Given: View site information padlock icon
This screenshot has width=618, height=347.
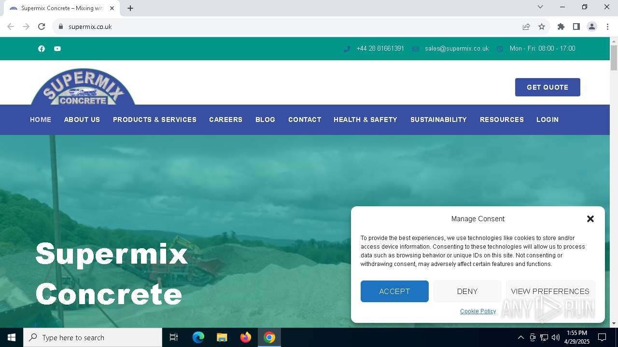Looking at the screenshot, I should tap(61, 27).
